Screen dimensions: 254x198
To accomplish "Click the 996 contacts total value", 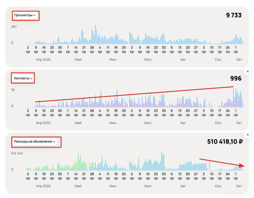I will tap(236, 78).
